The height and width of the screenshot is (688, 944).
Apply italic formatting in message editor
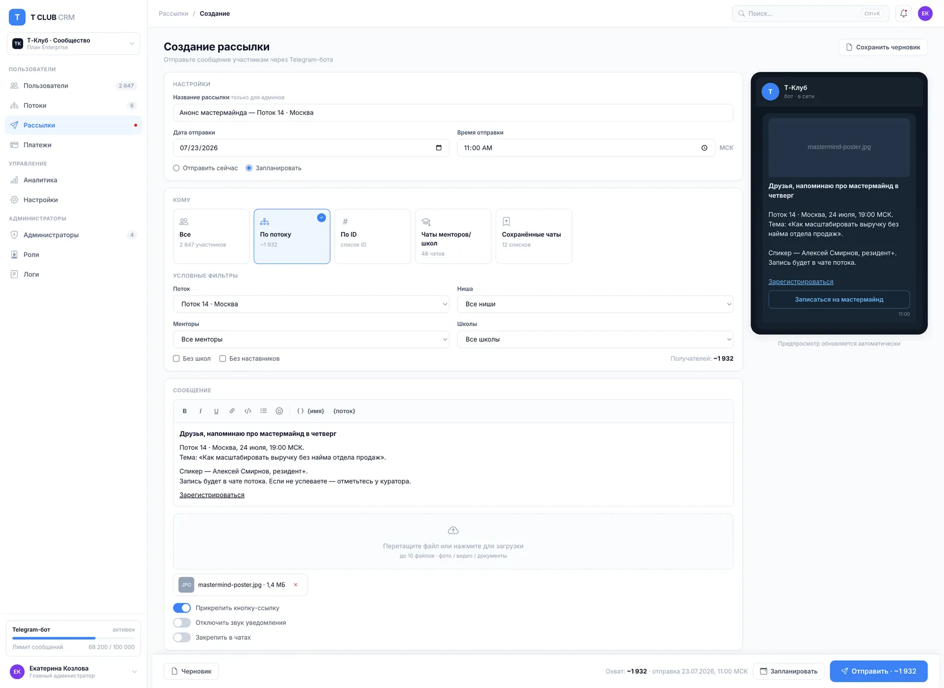click(201, 411)
